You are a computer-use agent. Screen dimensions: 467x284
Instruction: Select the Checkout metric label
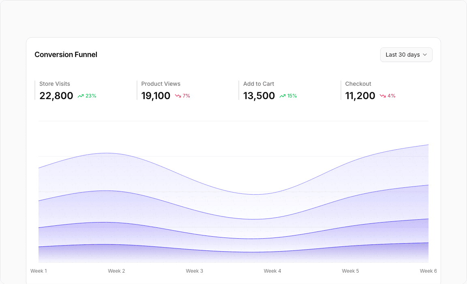click(x=358, y=84)
